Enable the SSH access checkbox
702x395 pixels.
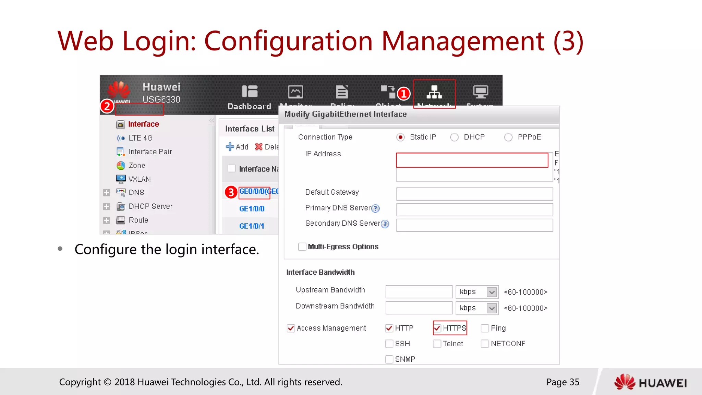click(389, 344)
